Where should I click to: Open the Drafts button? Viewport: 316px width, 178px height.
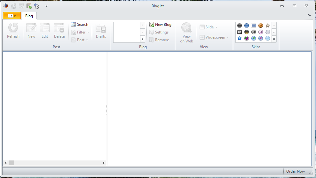[x=101, y=31]
